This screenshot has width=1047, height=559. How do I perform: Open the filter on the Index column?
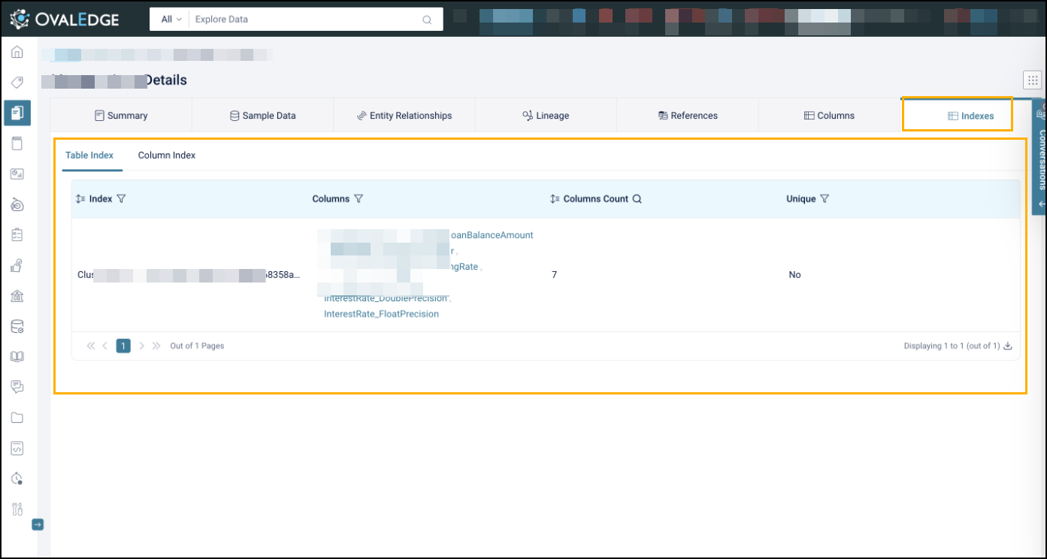pyautogui.click(x=121, y=199)
